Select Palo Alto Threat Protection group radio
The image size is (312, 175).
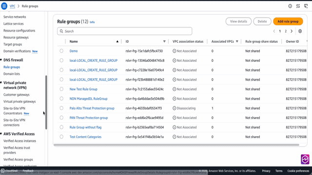tap(61, 108)
